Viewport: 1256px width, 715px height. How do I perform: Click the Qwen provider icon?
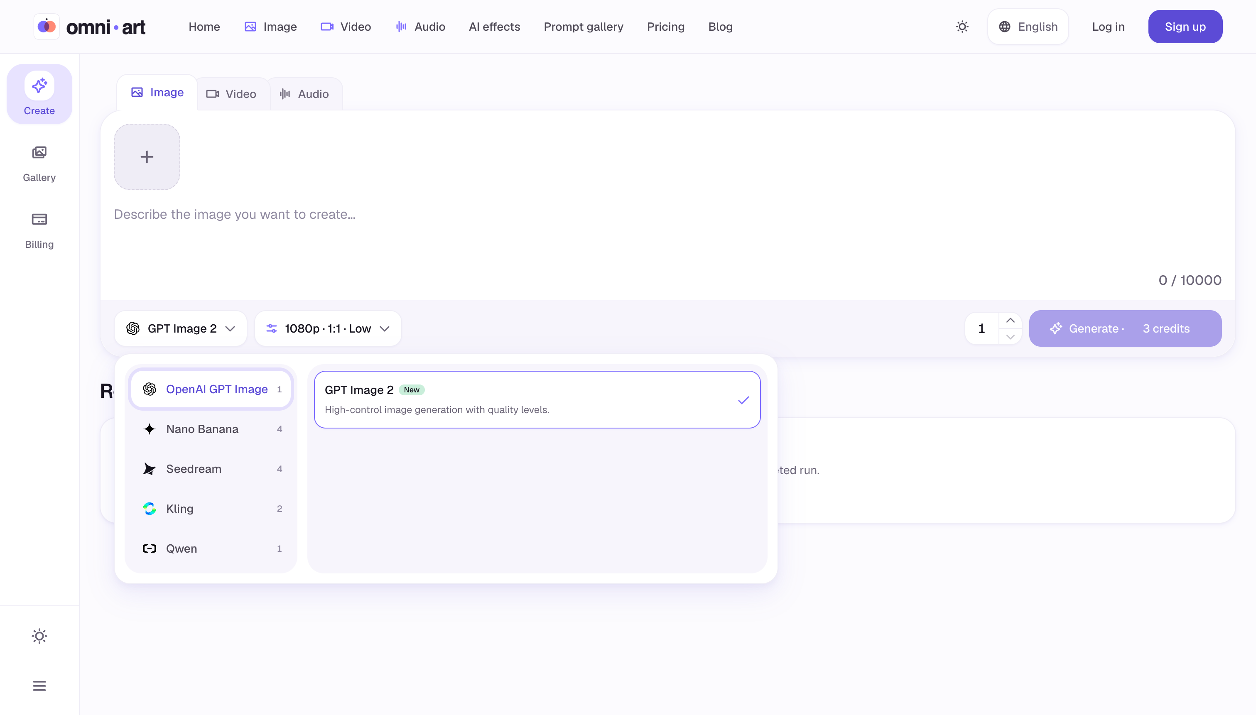150,548
